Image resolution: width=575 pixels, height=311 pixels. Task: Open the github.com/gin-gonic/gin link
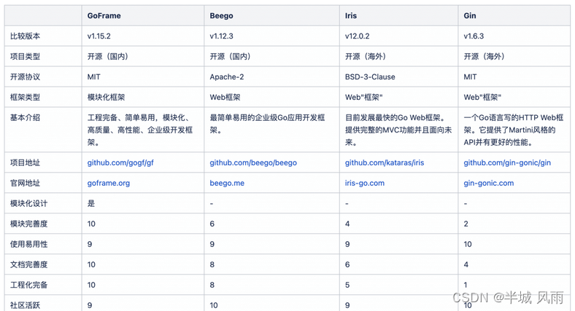click(507, 163)
